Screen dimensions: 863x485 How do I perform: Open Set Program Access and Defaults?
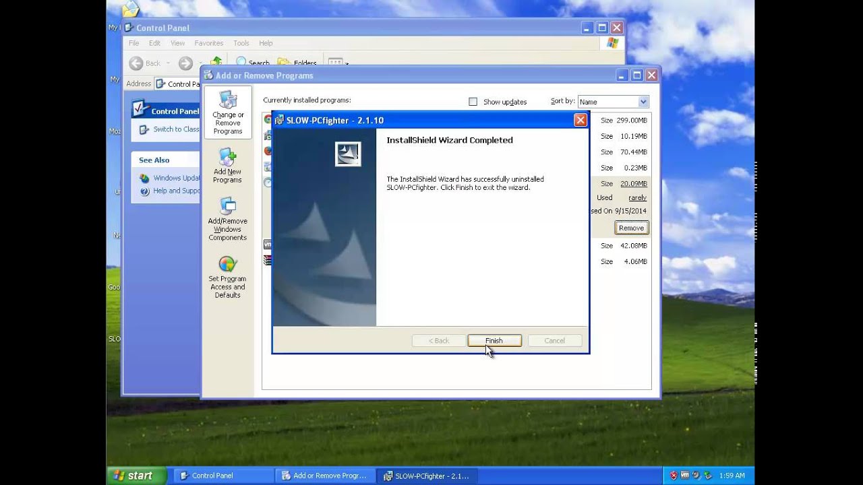[x=227, y=277]
